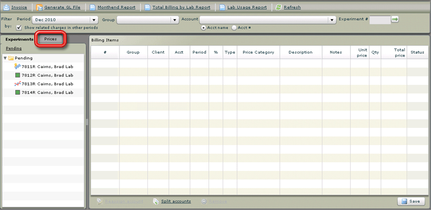The image size is (431, 210).
Task: Click the Pending link under Experiments
Action: click(x=14, y=49)
